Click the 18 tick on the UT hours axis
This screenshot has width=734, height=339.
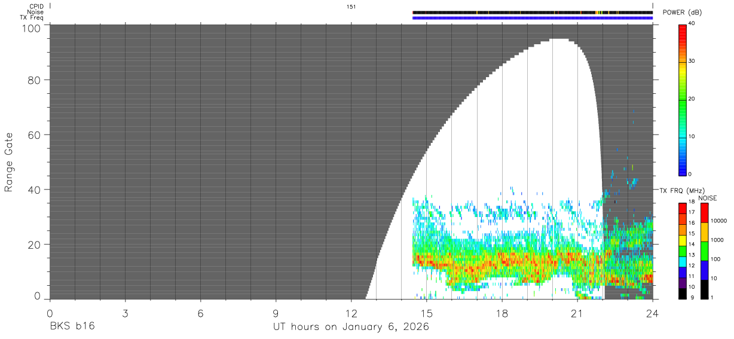(501, 313)
